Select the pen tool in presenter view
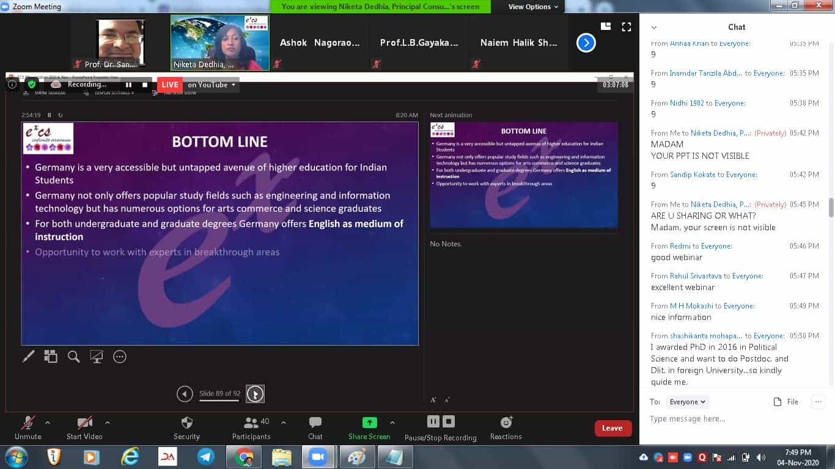835x469 pixels. pos(28,357)
